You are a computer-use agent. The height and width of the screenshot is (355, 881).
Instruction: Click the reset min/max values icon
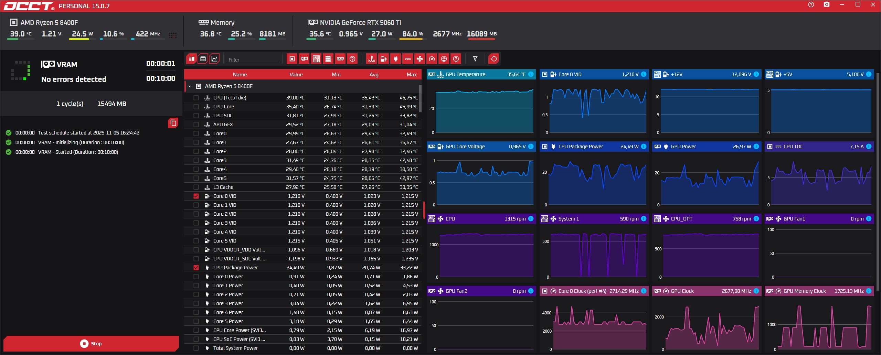(x=493, y=59)
